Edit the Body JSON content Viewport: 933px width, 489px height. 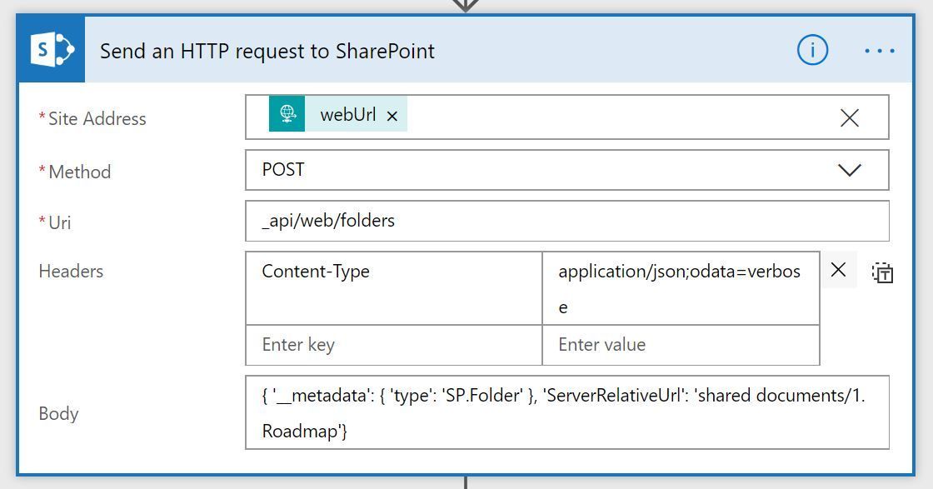(566, 412)
